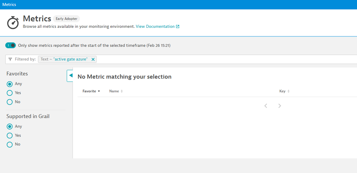Collapse the left filter sidebar panel
This screenshot has width=357, height=173.
coord(70,76)
